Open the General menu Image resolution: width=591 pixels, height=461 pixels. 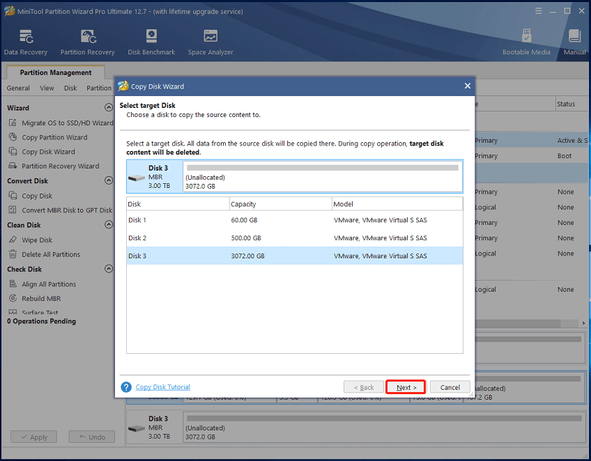click(18, 88)
